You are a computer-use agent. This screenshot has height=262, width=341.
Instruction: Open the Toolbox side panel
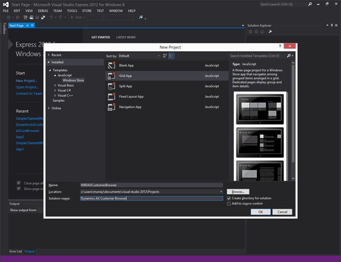(4, 28)
